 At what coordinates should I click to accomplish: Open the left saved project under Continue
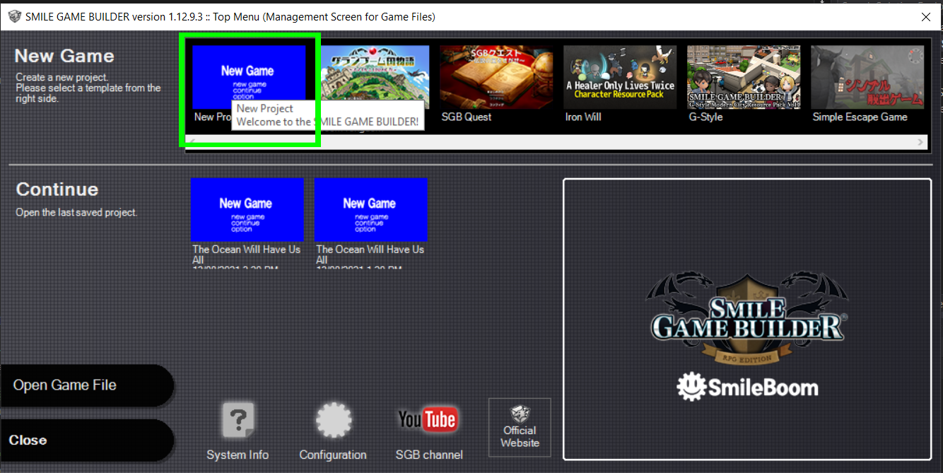(247, 210)
